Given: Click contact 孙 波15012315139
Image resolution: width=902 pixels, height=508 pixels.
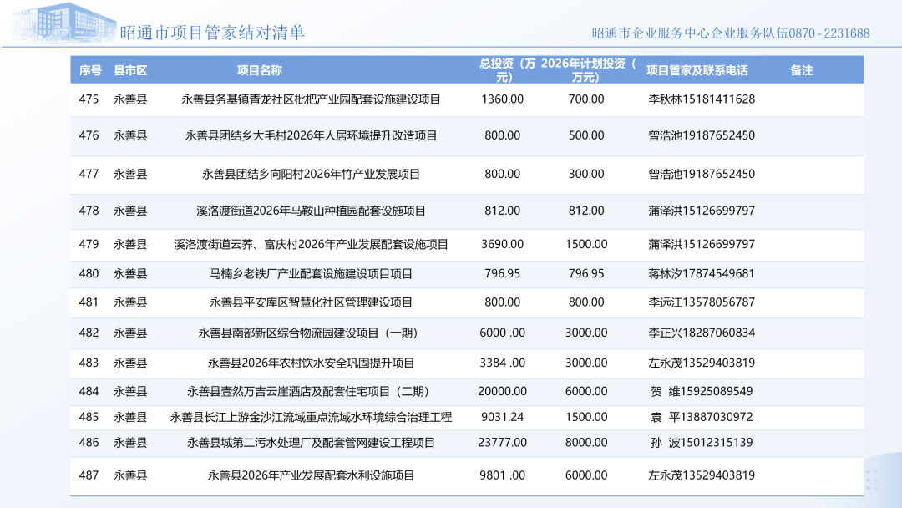Looking at the screenshot, I should point(702,443).
